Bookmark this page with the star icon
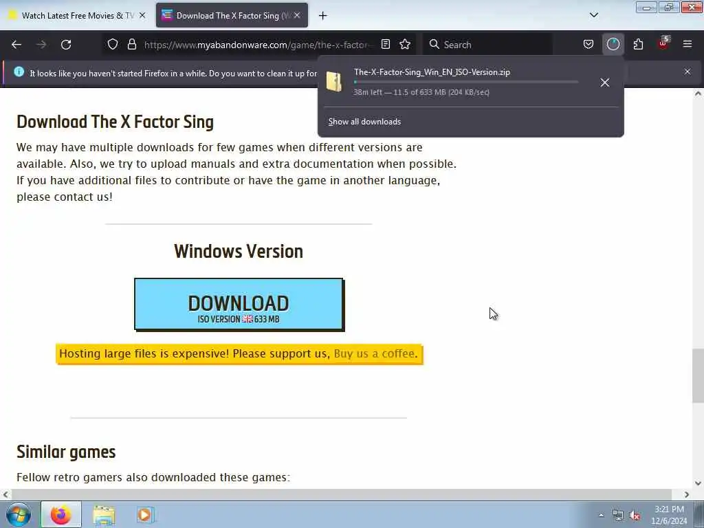 point(405,44)
